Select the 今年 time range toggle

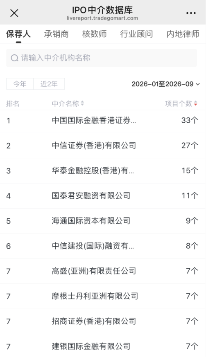(x=20, y=84)
